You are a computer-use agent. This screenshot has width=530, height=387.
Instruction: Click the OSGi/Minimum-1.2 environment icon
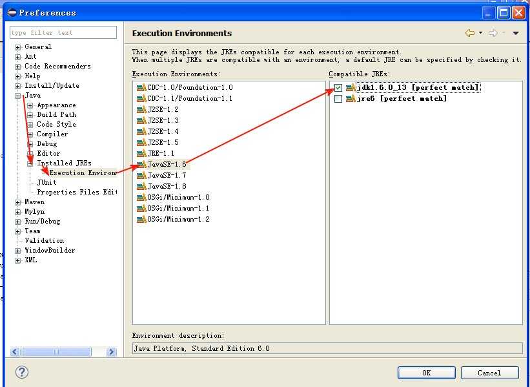(x=141, y=219)
